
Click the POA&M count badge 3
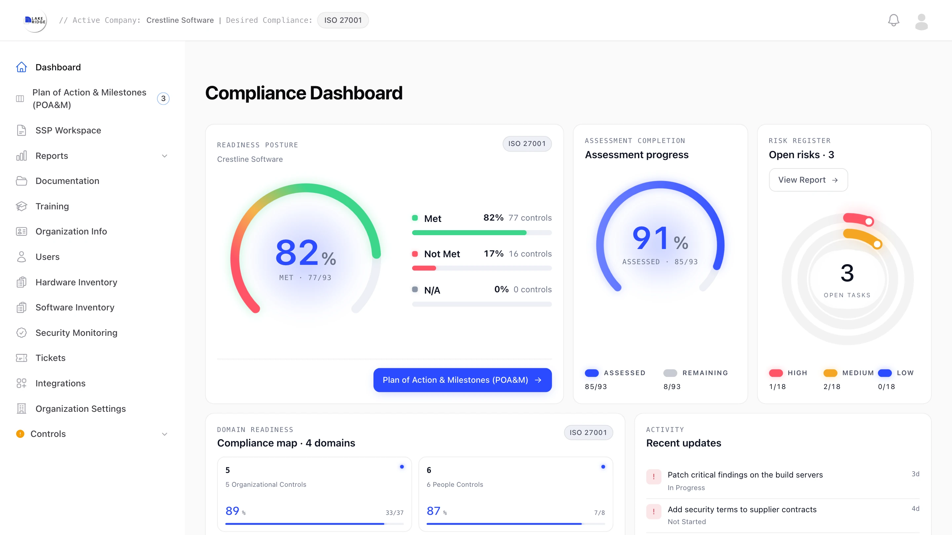[163, 99]
